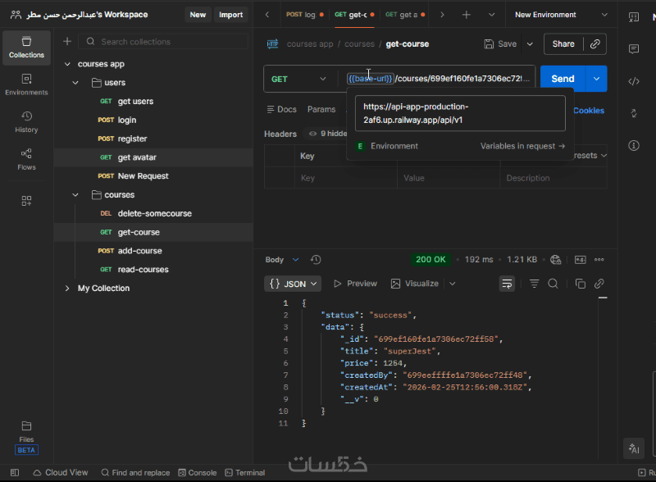The image size is (656, 482).
Task: Collapse the courses folder
Action: pyautogui.click(x=75, y=195)
